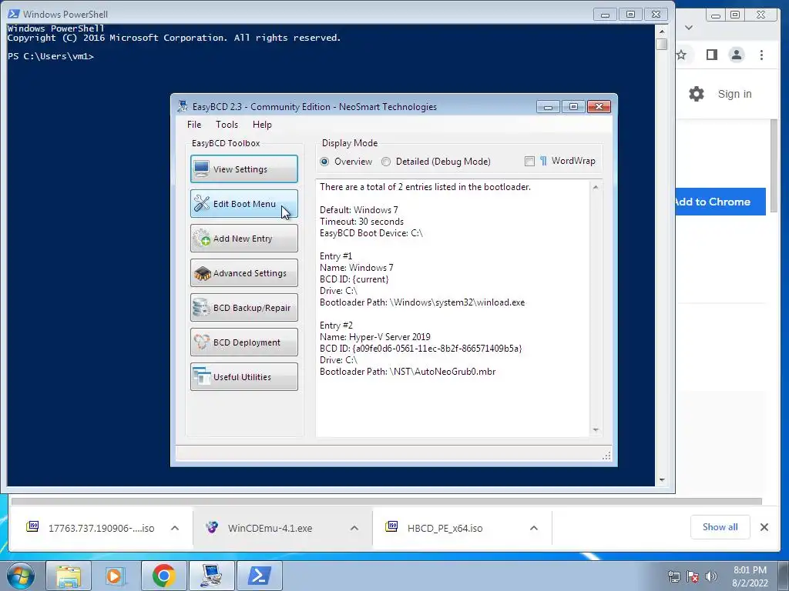
Task: Click the Bootloader Path AutoNeoGrub0.mbr line
Action: click(x=408, y=372)
